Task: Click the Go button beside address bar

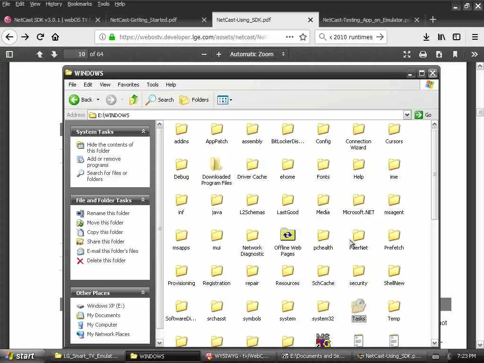Action: 423,115
